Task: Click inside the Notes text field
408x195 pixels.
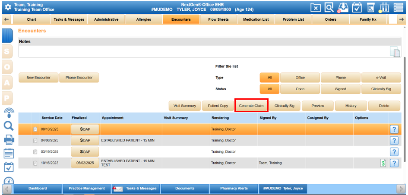Action: 203,52
